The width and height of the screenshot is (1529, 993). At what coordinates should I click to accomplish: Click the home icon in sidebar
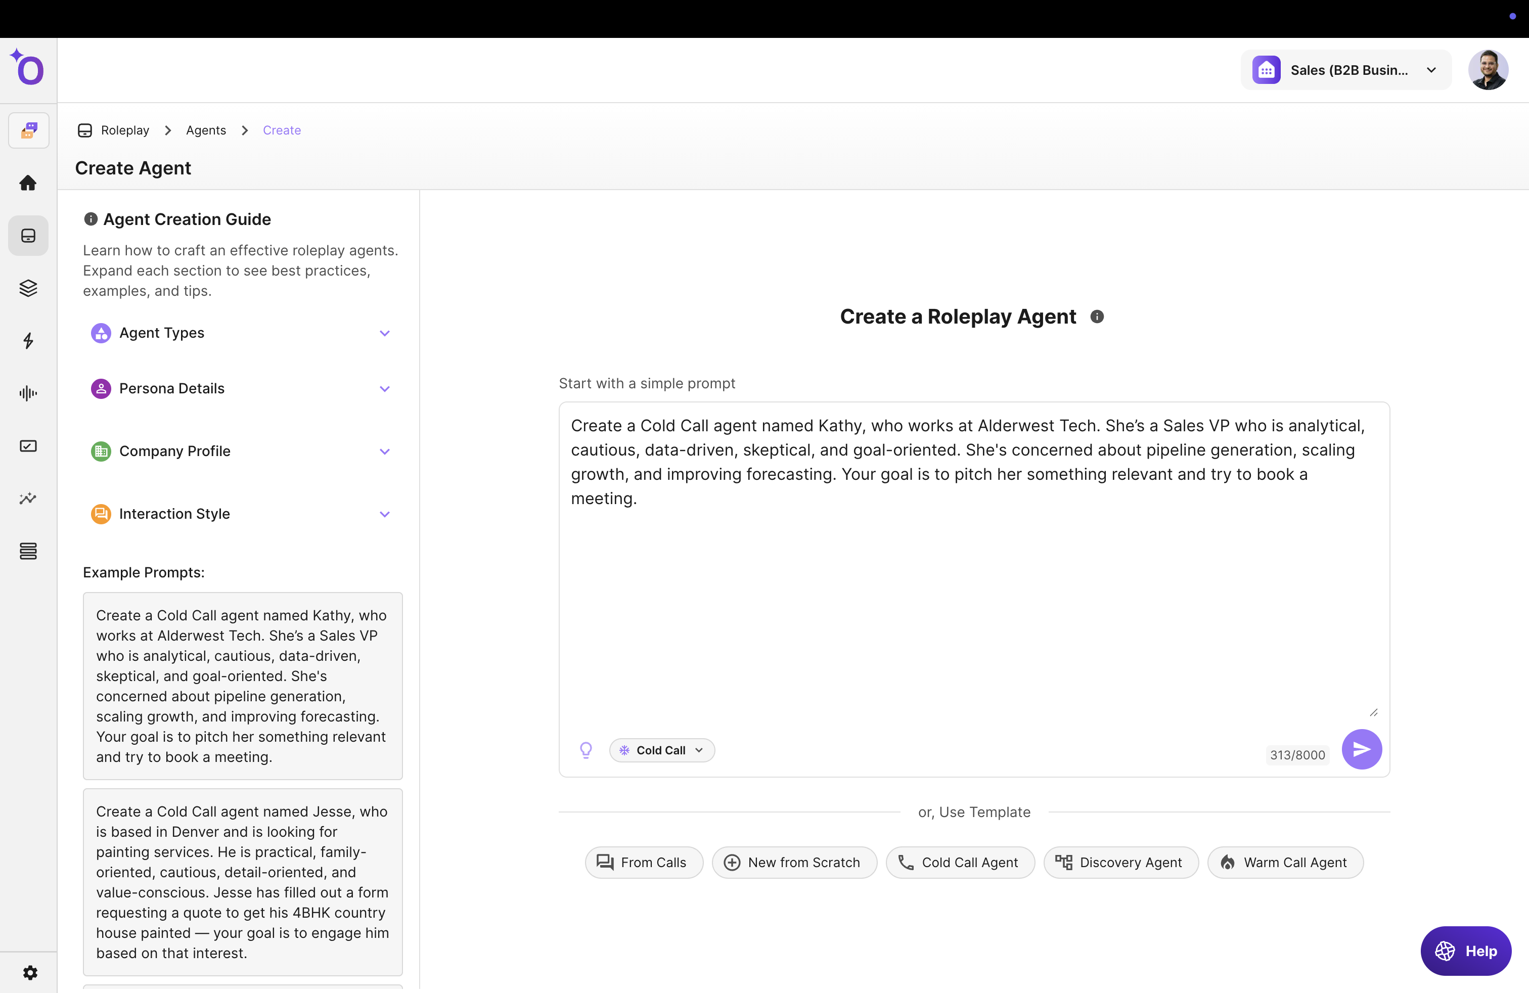(x=28, y=183)
